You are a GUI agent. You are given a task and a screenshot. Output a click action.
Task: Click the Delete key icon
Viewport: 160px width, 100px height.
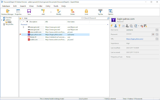pyautogui.click(x=72, y=11)
